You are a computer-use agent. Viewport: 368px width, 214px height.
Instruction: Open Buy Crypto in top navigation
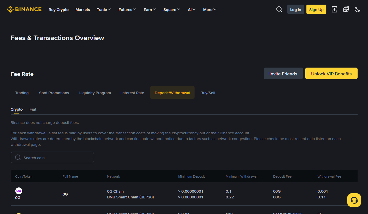(59, 10)
